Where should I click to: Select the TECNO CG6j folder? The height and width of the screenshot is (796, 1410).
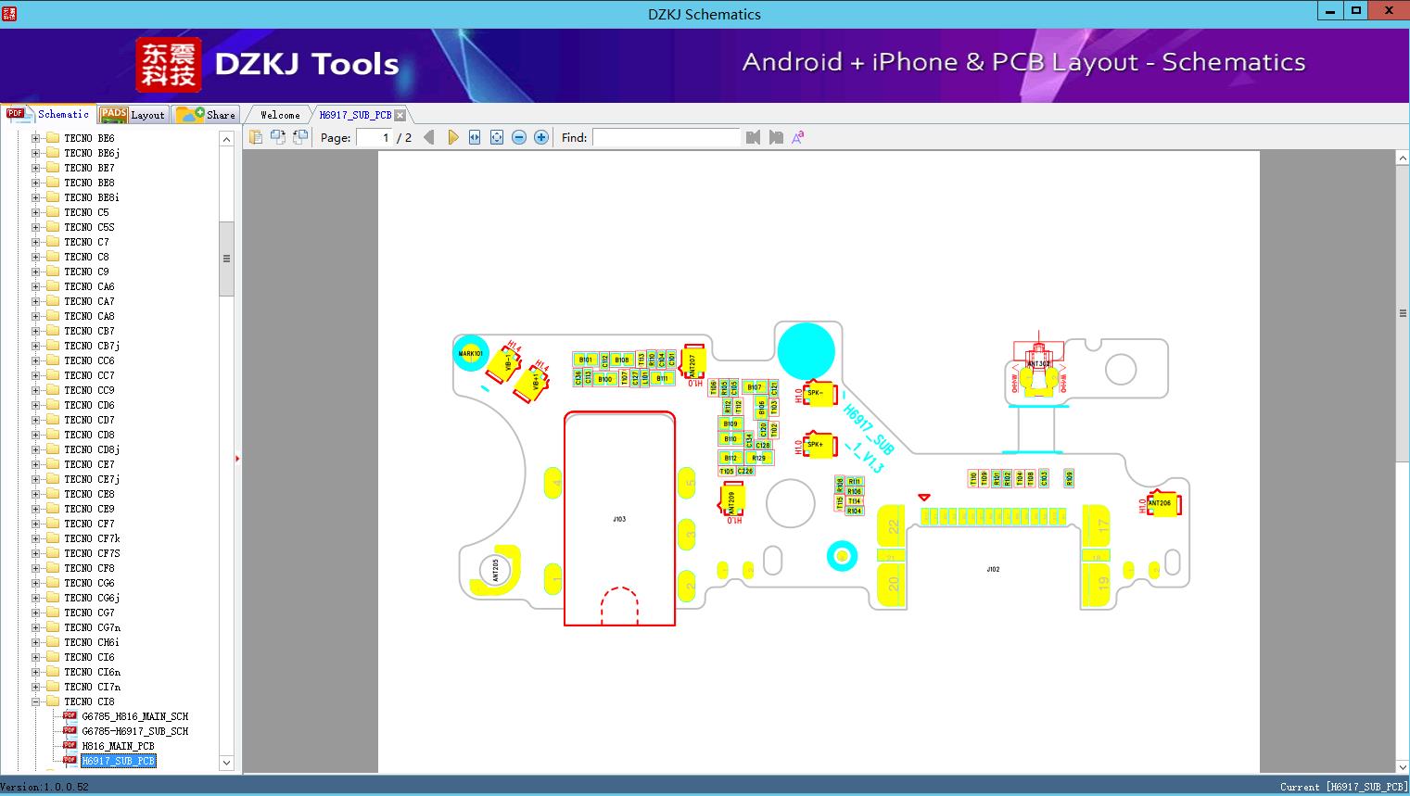[92, 598]
